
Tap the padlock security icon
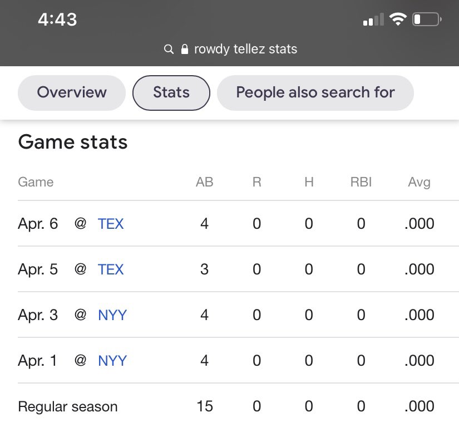tap(184, 49)
